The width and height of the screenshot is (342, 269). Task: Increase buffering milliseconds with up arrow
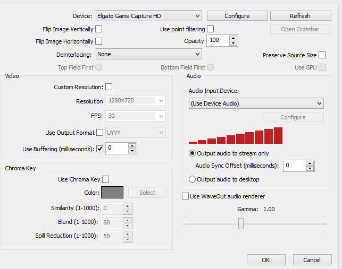[132, 145]
